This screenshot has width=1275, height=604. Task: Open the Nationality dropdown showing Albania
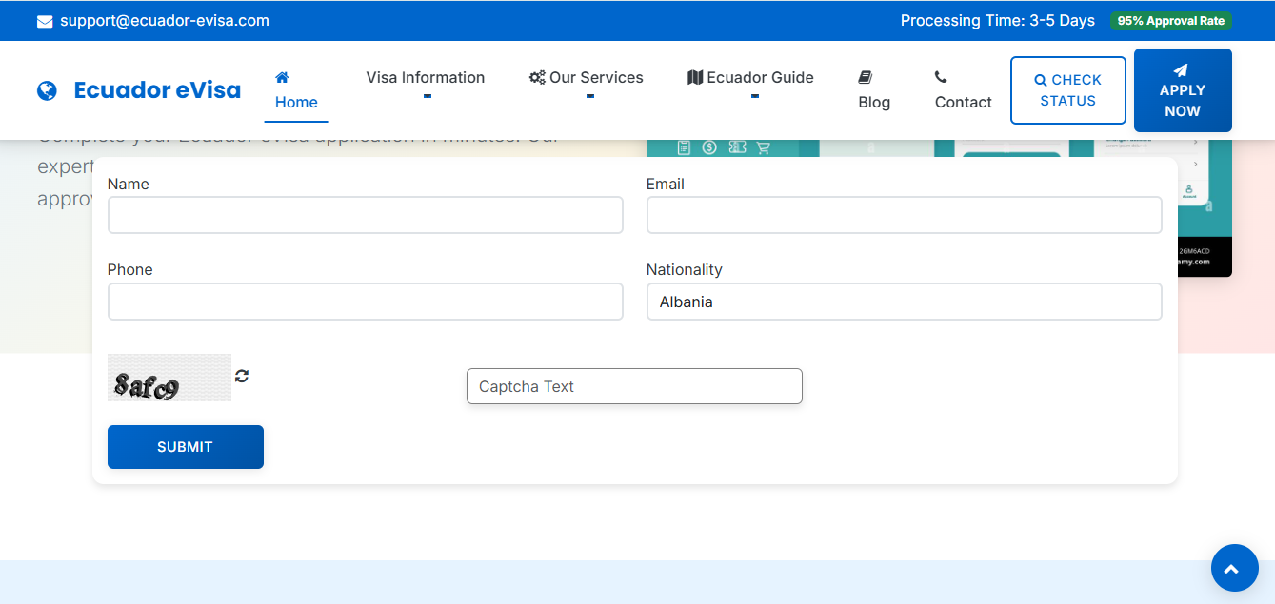904,302
